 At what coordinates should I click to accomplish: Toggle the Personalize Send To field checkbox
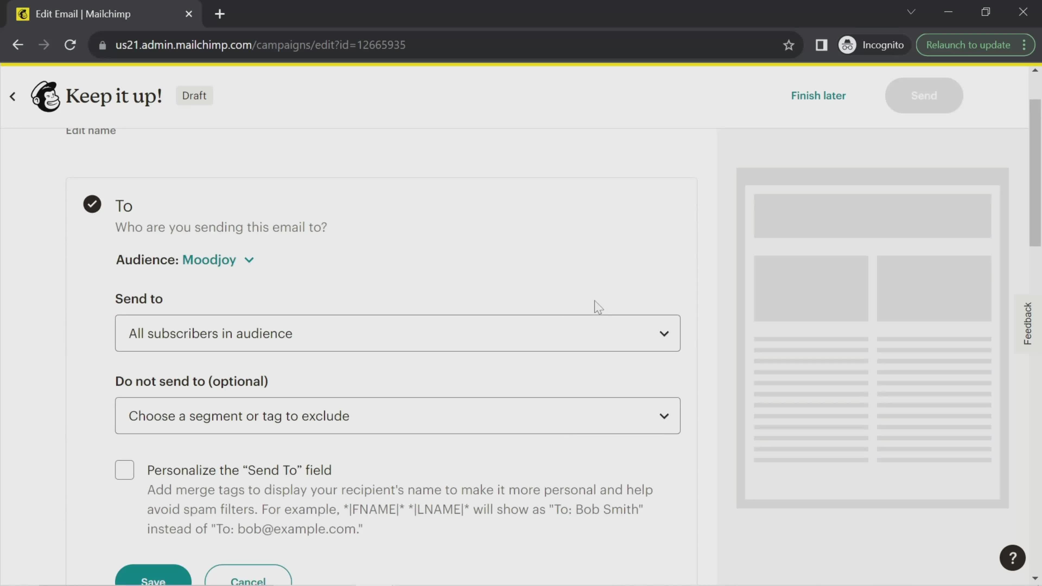coord(125,470)
